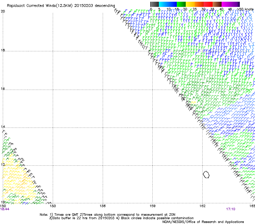Click the red 30-35 knots legend swatch
The height and width of the screenshot is (224, 255).
click(208, 4)
